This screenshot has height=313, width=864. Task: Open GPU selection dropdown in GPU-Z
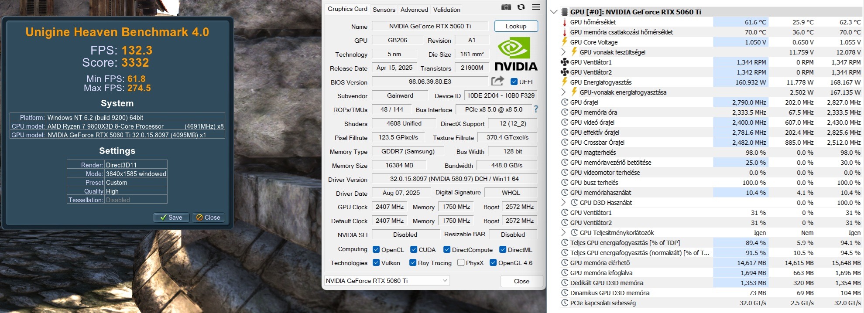[387, 281]
